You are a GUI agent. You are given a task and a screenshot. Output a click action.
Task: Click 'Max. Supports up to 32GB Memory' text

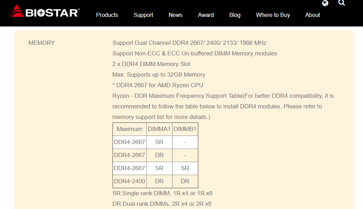(x=159, y=74)
